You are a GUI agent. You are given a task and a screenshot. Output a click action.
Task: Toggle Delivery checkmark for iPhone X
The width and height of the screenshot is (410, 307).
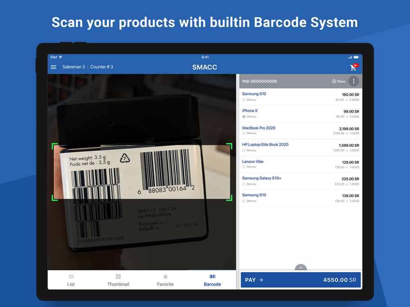244,117
